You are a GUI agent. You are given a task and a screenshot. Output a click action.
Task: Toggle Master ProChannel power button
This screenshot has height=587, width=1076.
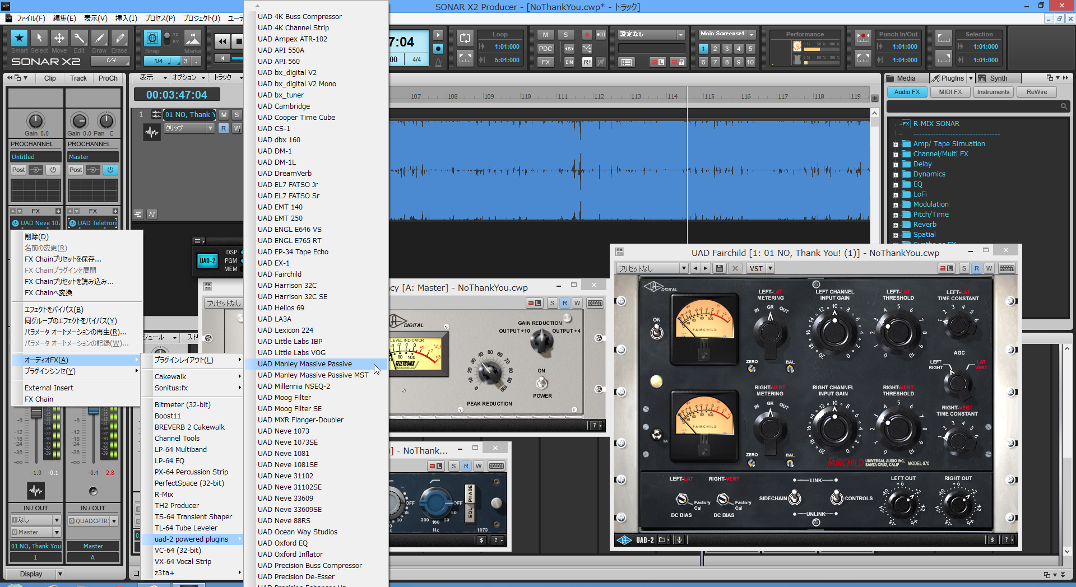click(110, 170)
